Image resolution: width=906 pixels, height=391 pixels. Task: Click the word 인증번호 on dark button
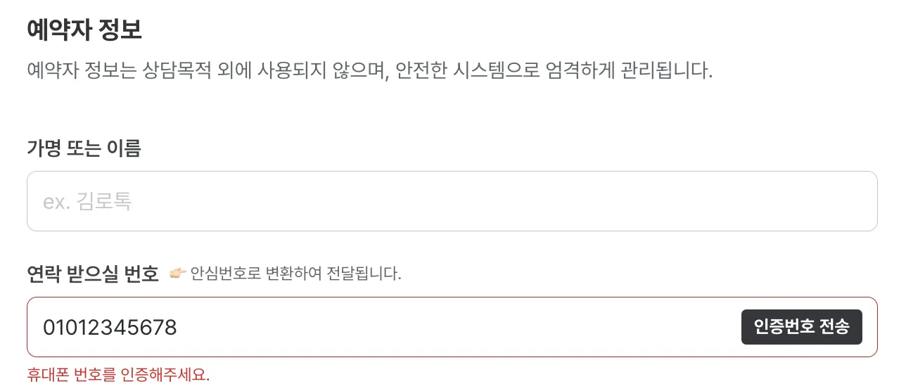pyautogui.click(x=784, y=327)
